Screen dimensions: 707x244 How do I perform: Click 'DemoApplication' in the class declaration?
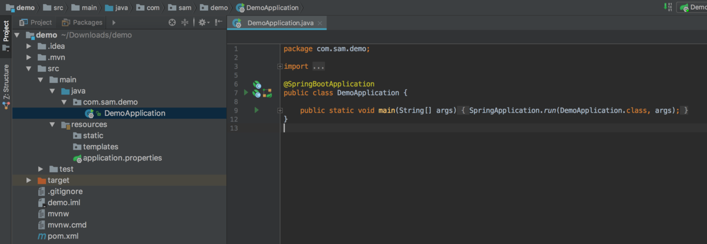[x=368, y=93]
